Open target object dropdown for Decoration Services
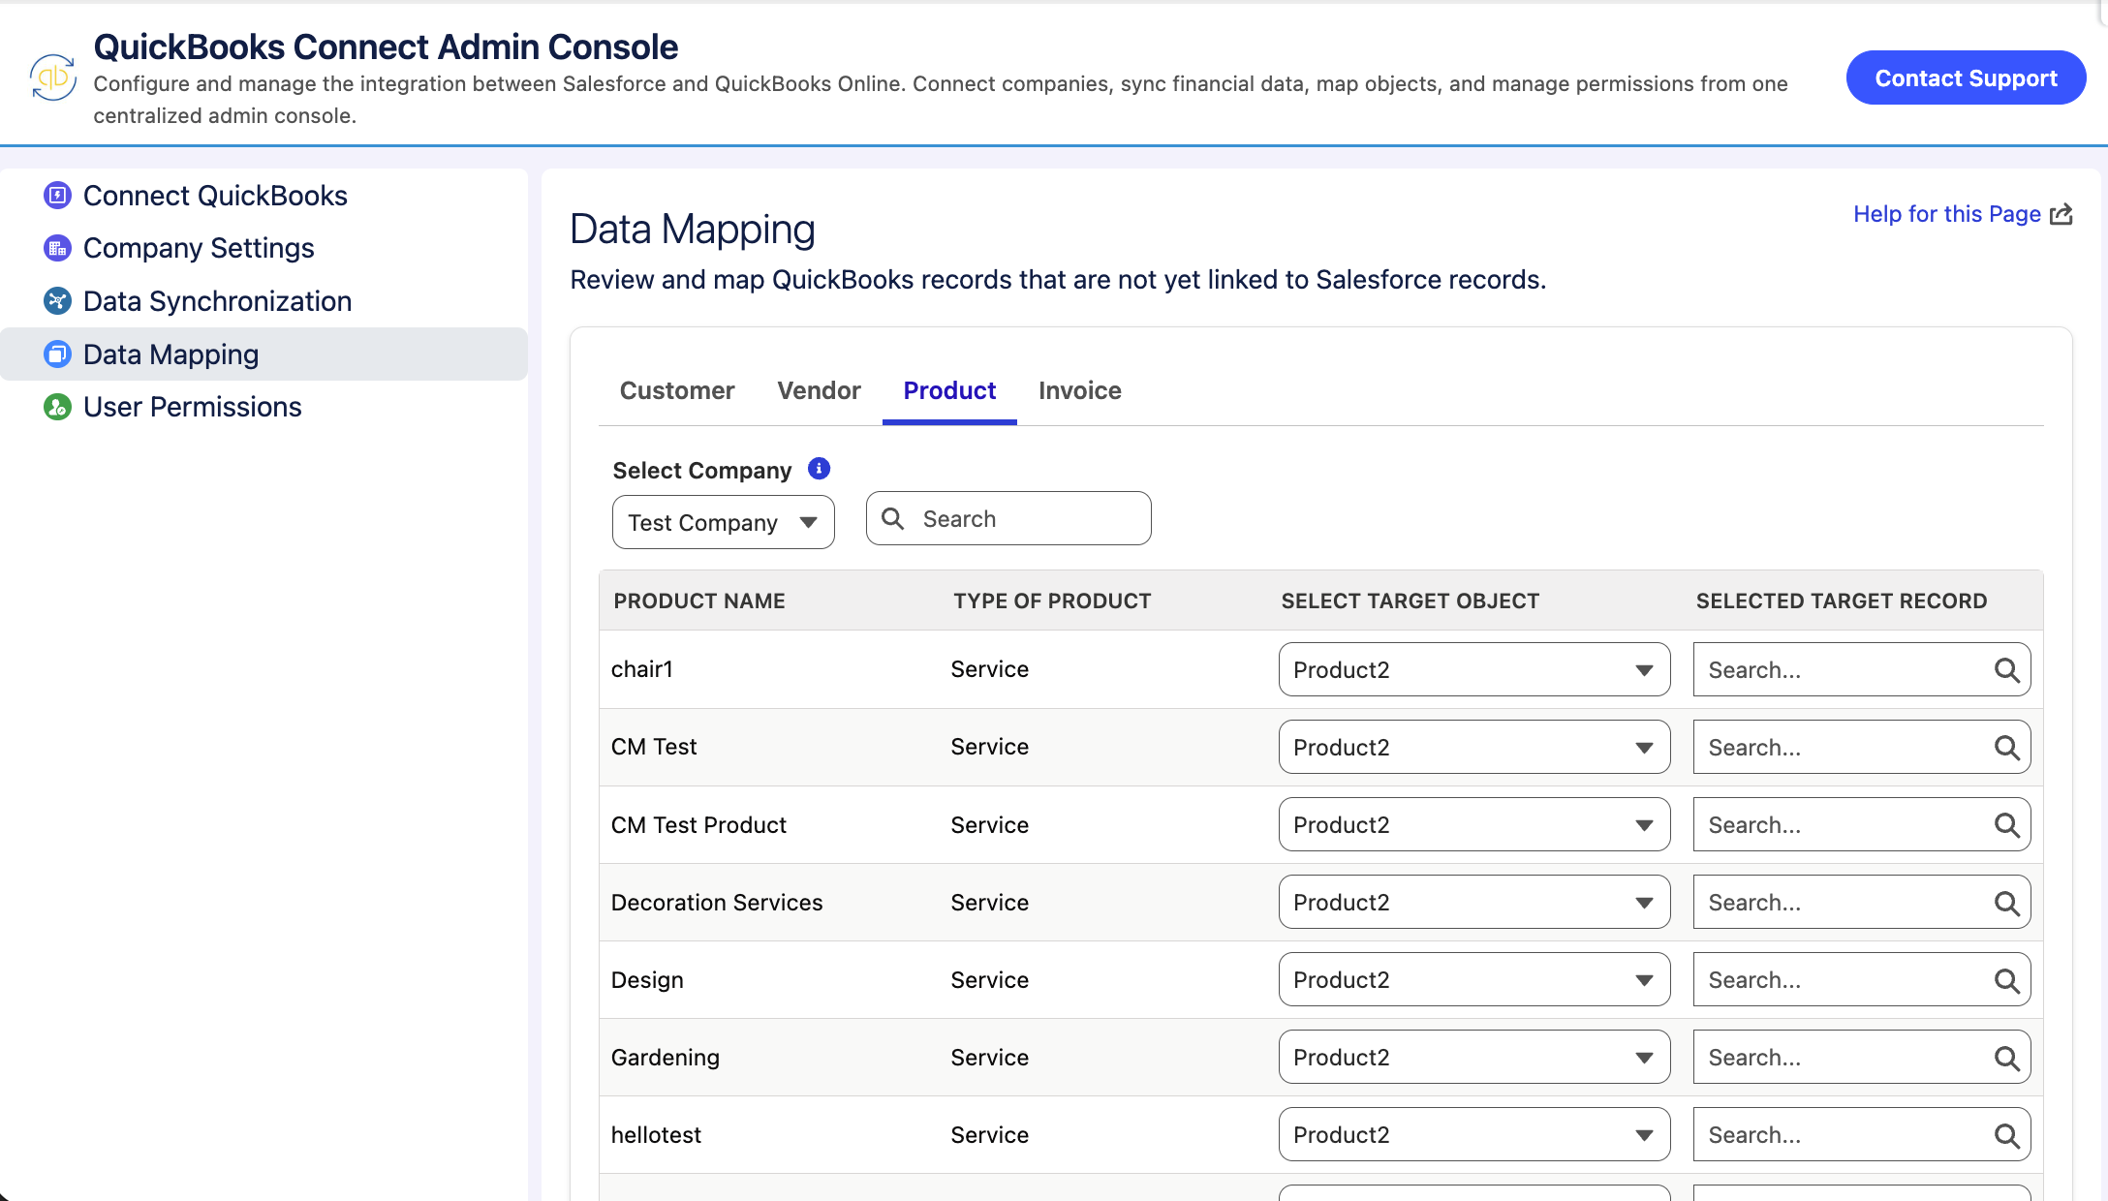2108x1201 pixels. click(x=1474, y=902)
